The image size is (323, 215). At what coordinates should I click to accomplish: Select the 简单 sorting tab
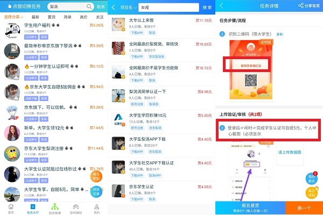(67, 17)
